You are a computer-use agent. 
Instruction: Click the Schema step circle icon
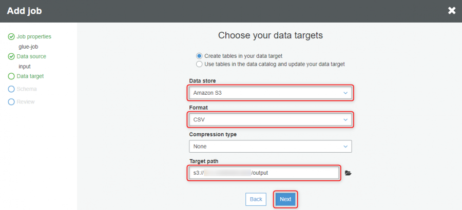[x=11, y=89]
